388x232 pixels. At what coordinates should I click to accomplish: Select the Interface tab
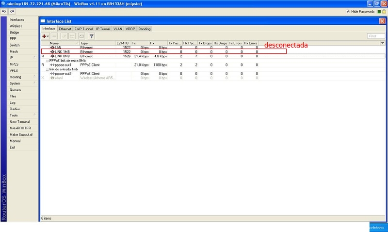click(x=49, y=29)
